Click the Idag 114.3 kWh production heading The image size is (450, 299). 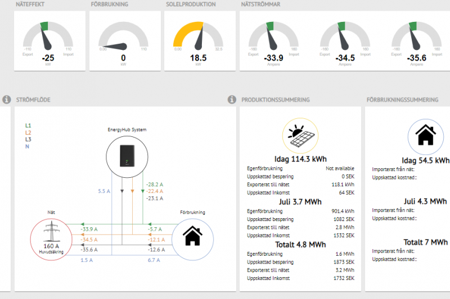pyautogui.click(x=300, y=159)
